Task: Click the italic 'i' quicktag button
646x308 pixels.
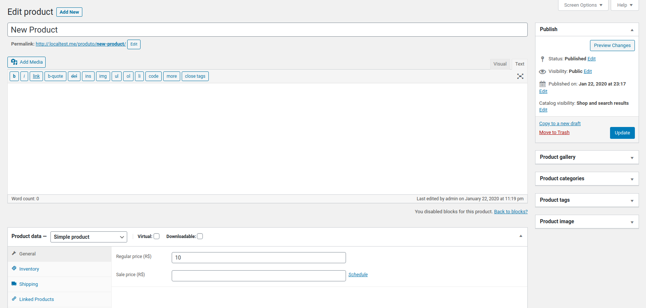Action: point(24,76)
